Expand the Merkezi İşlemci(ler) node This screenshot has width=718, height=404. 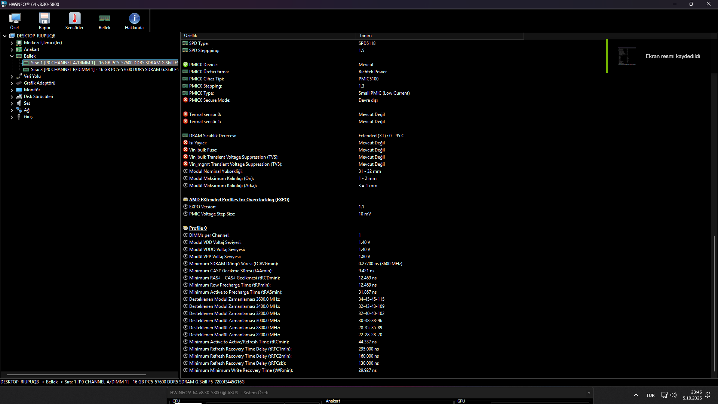click(12, 43)
